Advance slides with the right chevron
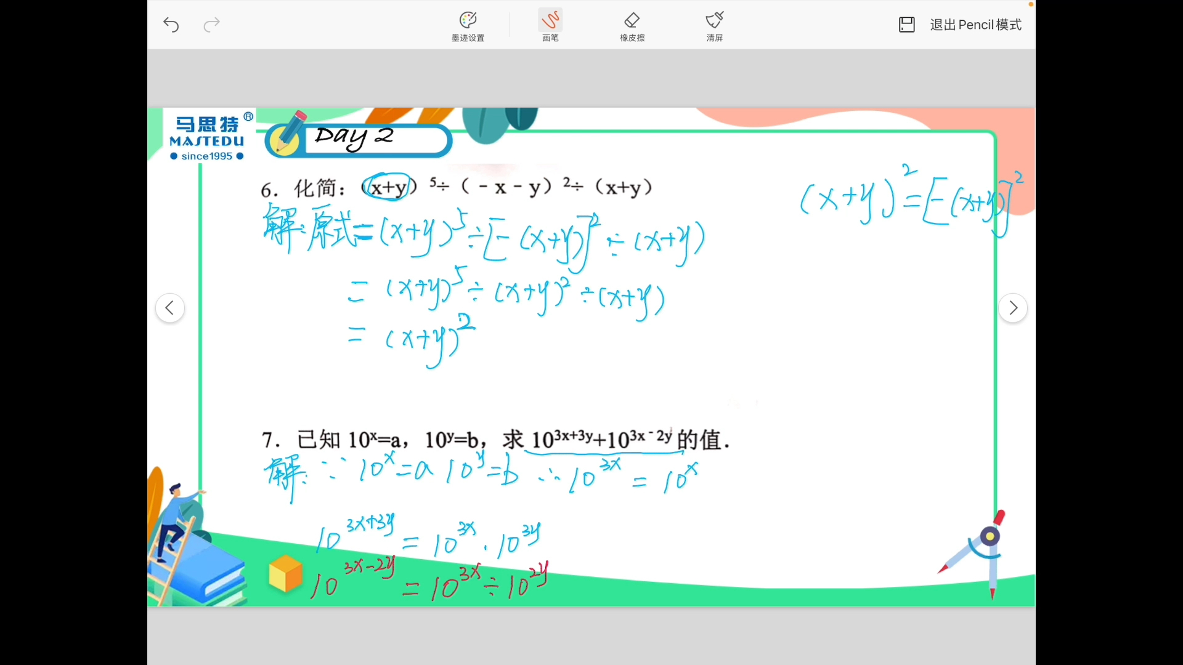Viewport: 1183px width, 665px height. [x=1012, y=308]
